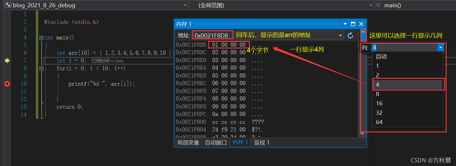Select 8 in the columns list
Screen dimensions: 456x166
pos(407,94)
